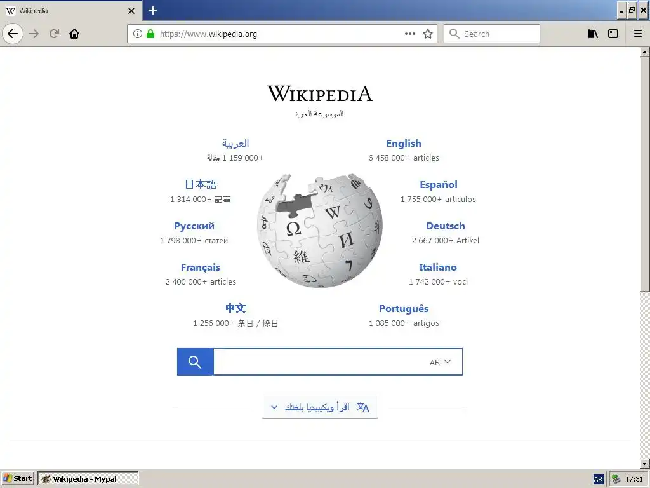Image resolution: width=650 pixels, height=488 pixels.
Task: Show site information via the info icon
Action: click(x=138, y=34)
